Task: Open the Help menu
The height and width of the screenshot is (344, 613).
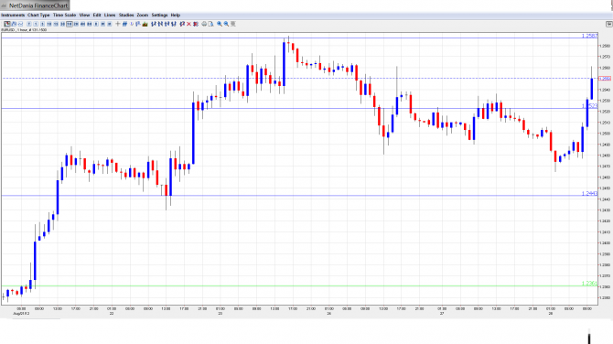Action: [x=175, y=15]
